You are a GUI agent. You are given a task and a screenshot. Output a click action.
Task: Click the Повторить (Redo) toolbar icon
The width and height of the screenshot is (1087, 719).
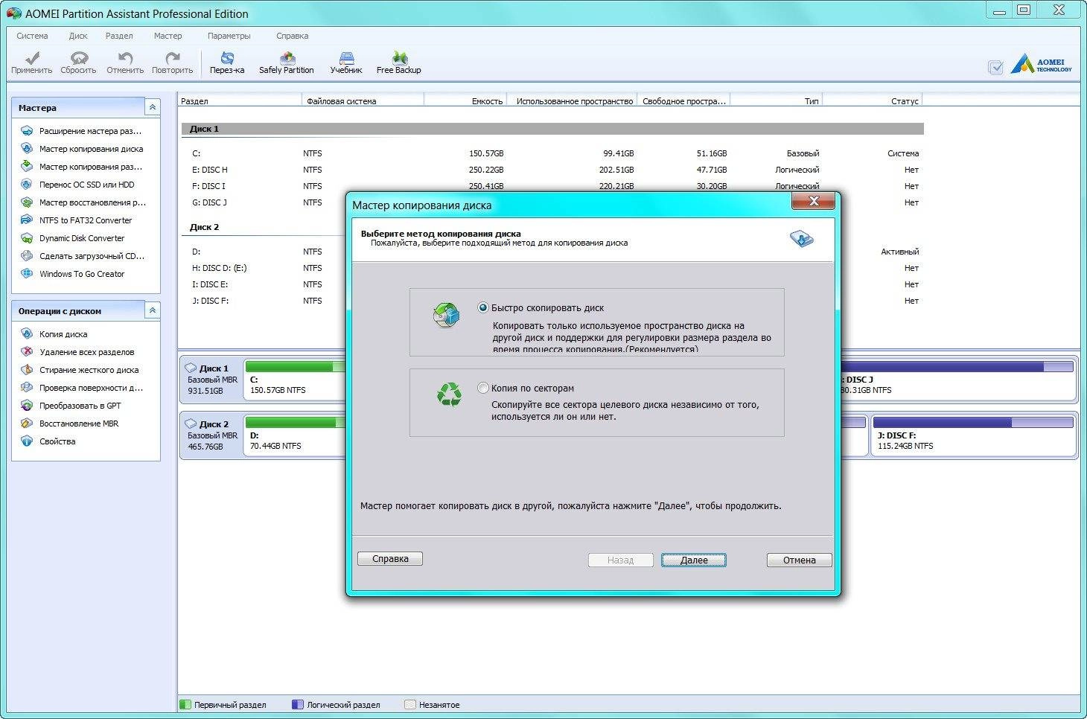(172, 63)
